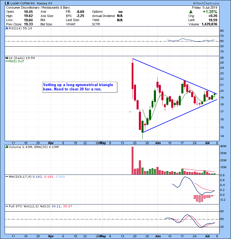Click the stochastic %K value 39.11

tap(56, 206)
